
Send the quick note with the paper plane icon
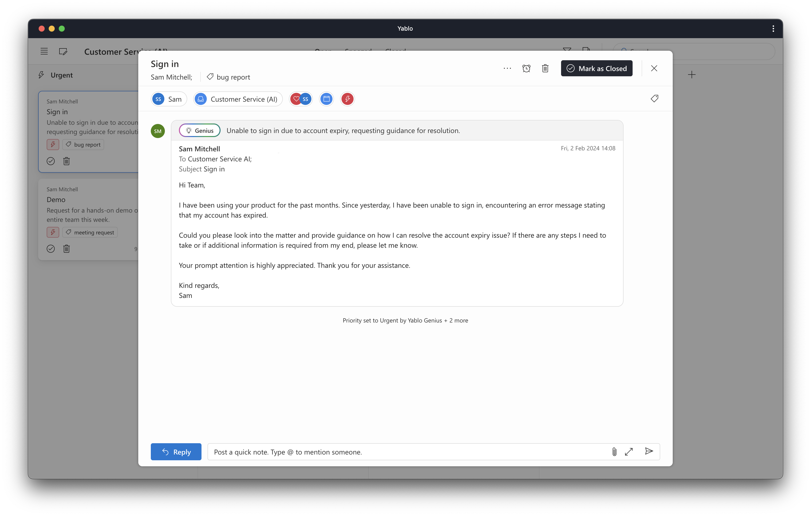coord(649,451)
